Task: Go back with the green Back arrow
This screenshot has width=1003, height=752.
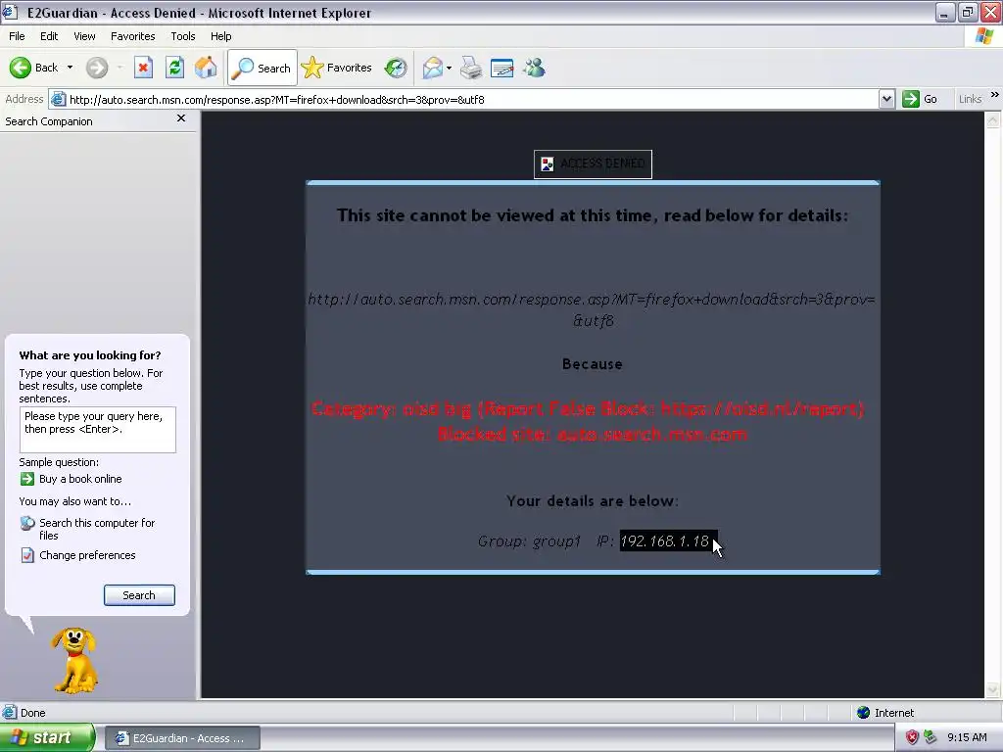Action: (x=34, y=68)
